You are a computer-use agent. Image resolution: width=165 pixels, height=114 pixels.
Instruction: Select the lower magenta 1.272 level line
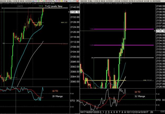pyautogui.click(x=124, y=45)
